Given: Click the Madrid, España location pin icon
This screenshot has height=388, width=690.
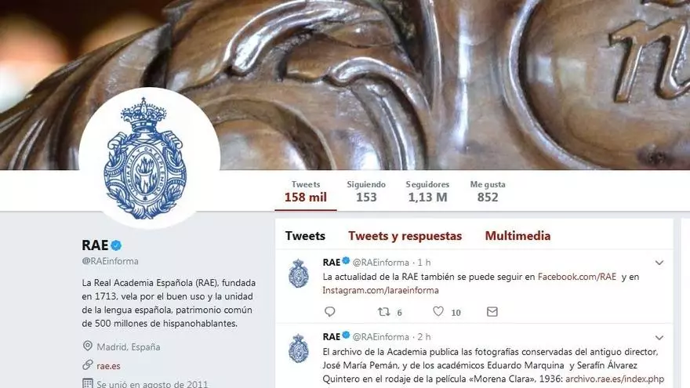Looking at the screenshot, I should 88,346.
